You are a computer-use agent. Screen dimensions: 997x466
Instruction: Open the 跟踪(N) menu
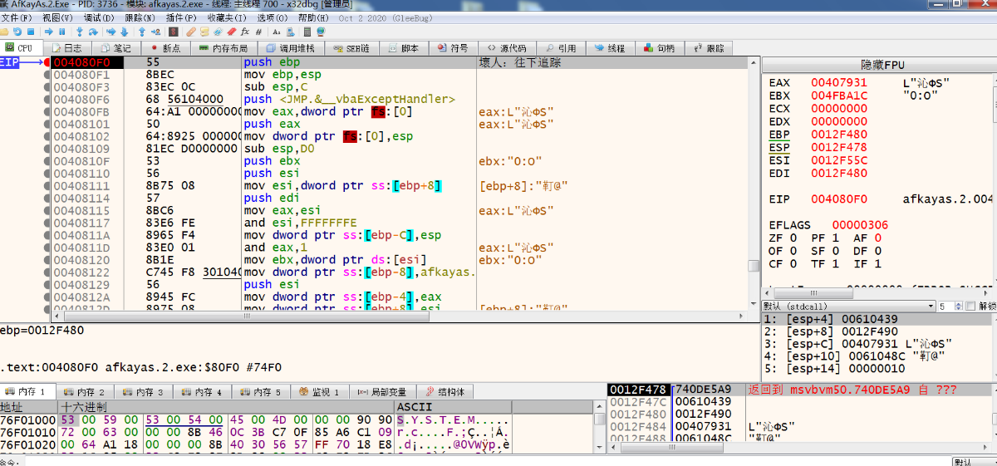[x=140, y=17]
